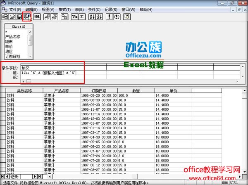Click criteria pane scroll-down arrow
This screenshot has width=248, height=185.
point(243,76)
